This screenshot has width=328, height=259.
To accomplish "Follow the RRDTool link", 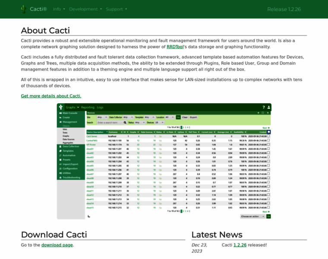I will tap(175, 47).
